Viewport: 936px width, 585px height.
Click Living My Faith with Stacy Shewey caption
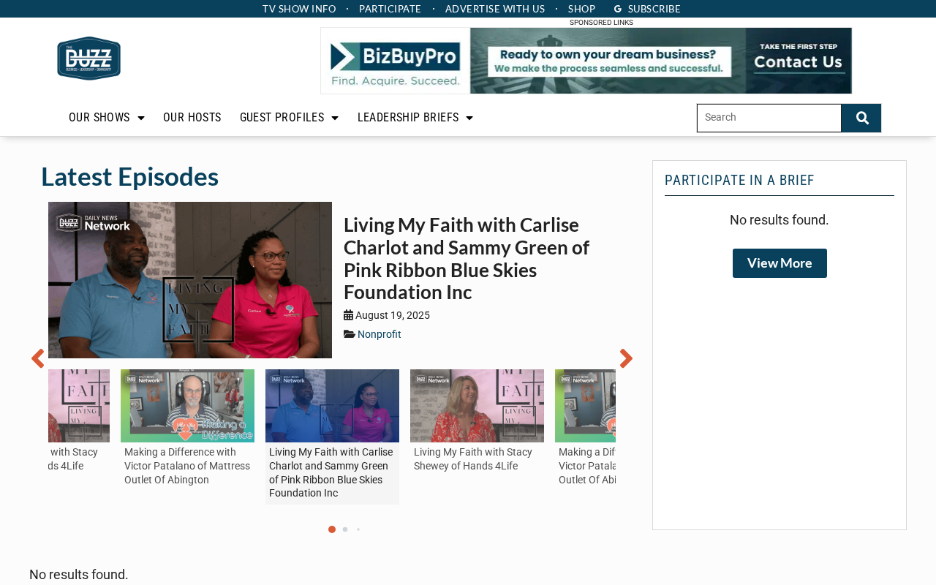tap(473, 459)
